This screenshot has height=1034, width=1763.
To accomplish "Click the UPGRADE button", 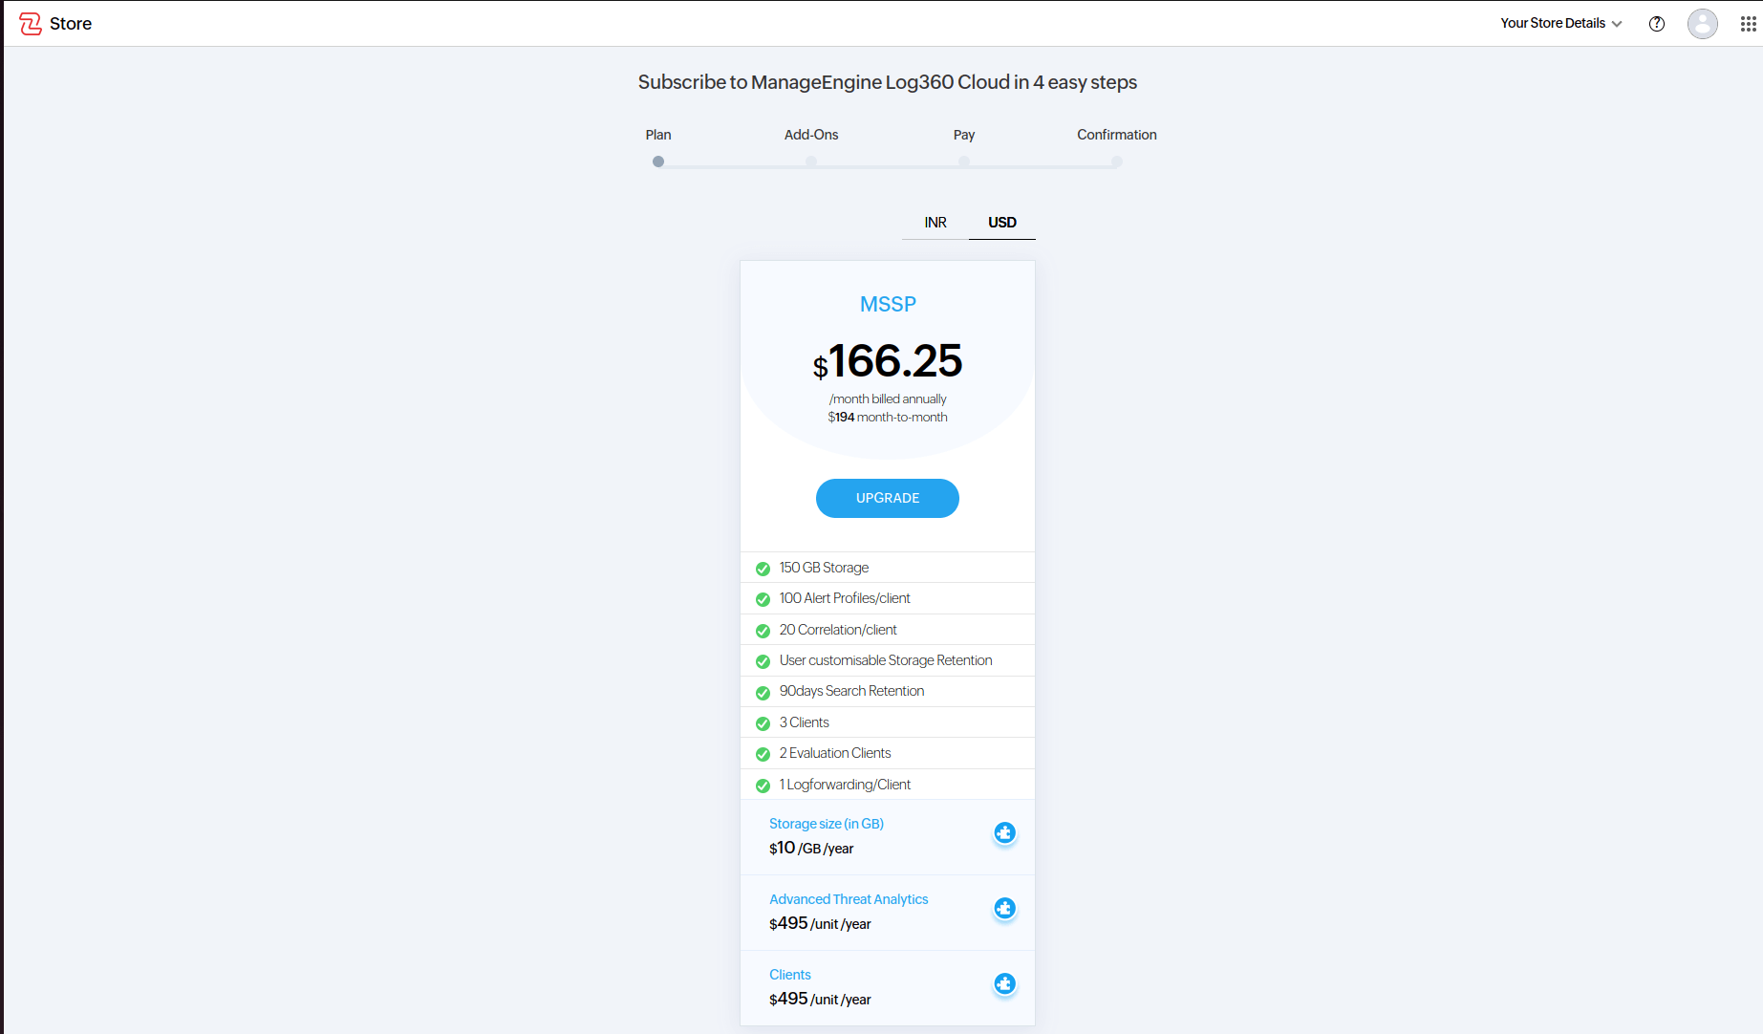I will 888,498.
